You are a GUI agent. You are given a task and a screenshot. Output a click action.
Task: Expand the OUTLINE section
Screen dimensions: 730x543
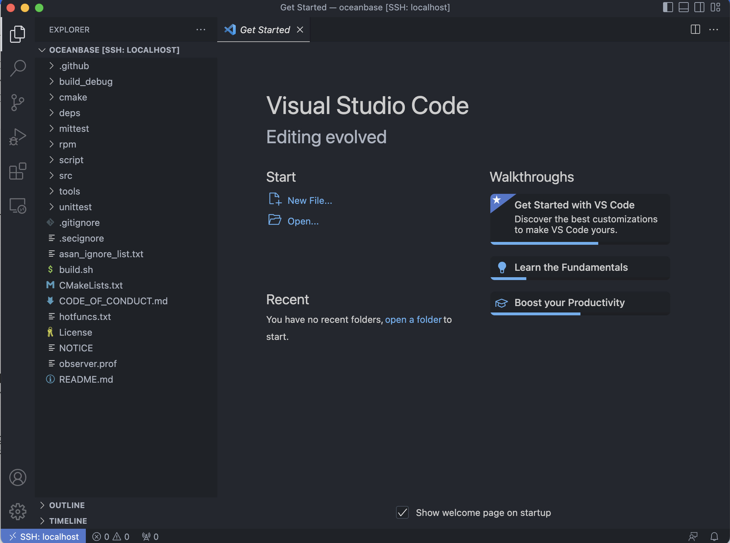126,505
